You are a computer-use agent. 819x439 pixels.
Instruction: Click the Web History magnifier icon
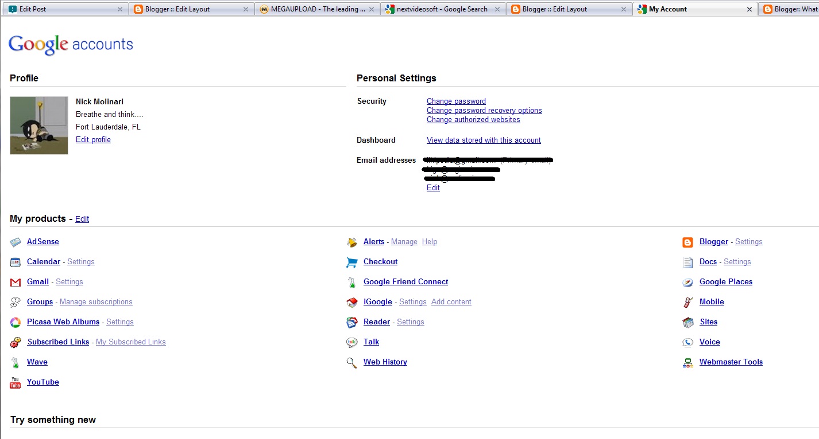[x=352, y=362]
